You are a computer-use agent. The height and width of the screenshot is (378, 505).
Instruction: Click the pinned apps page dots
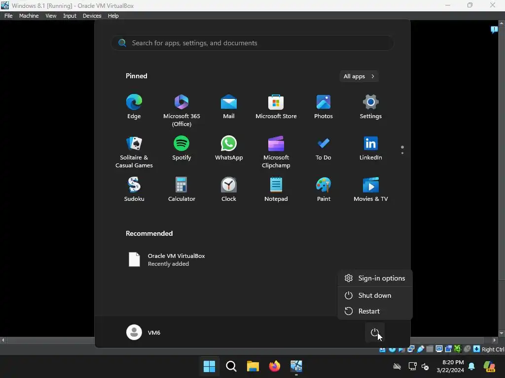pos(402,150)
